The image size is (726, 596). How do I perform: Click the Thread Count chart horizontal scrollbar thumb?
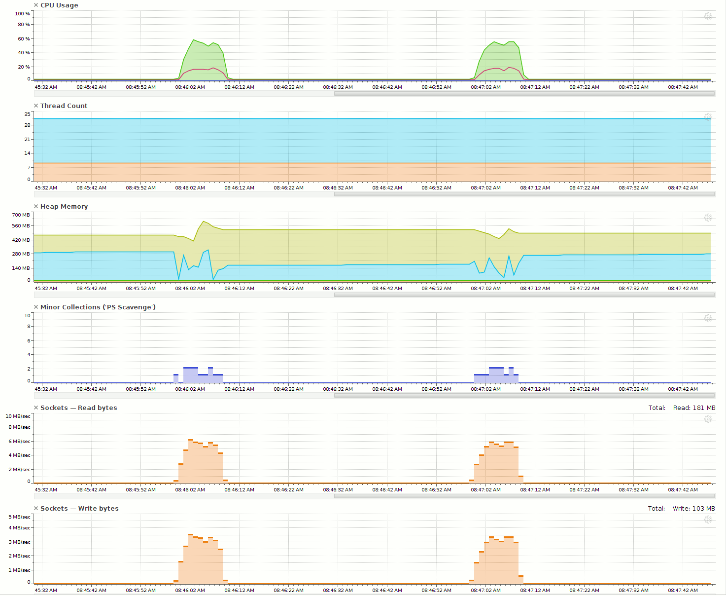point(524,194)
